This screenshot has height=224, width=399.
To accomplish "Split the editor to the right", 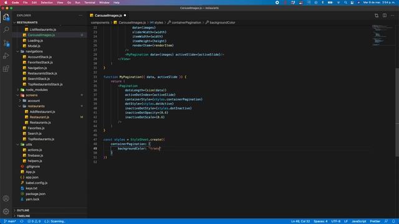I will (x=385, y=16).
